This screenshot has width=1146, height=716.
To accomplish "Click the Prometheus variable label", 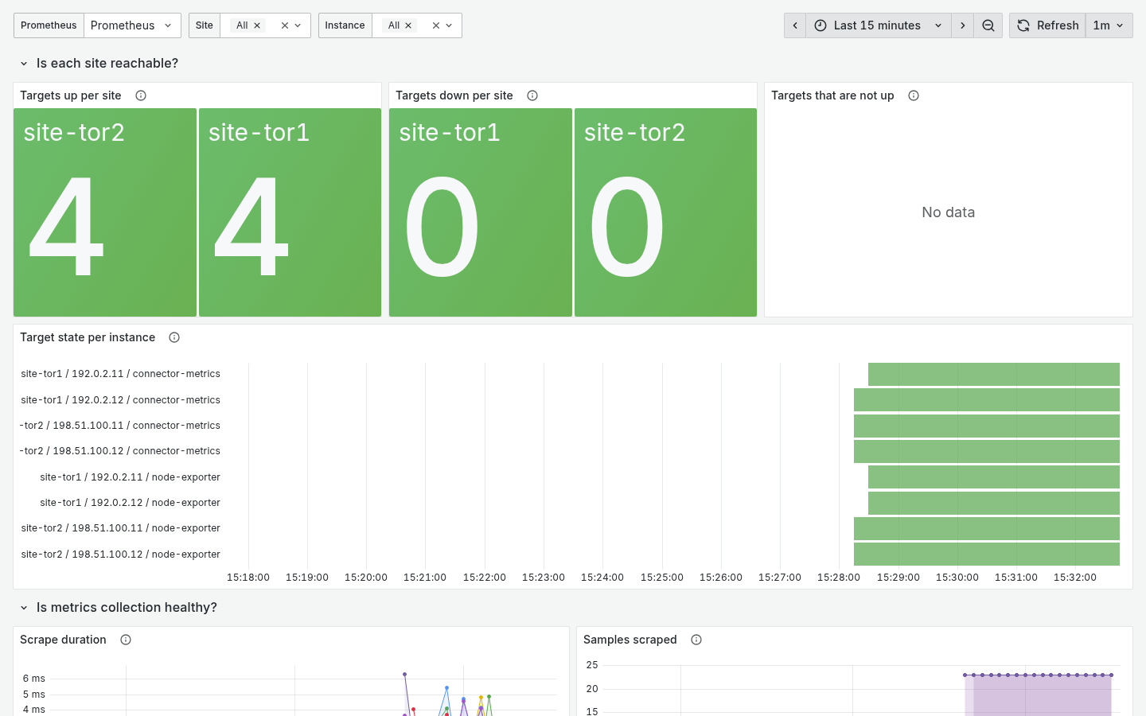I will [49, 25].
